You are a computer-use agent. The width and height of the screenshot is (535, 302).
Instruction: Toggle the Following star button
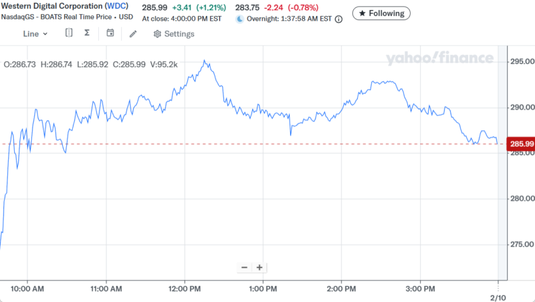[381, 13]
